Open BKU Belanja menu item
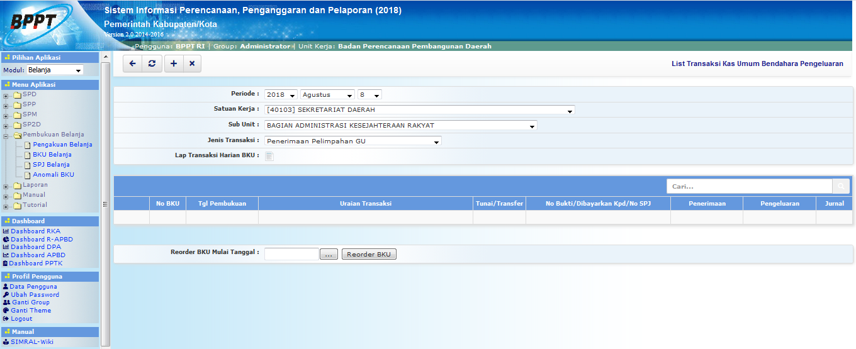The image size is (856, 349). pos(52,155)
